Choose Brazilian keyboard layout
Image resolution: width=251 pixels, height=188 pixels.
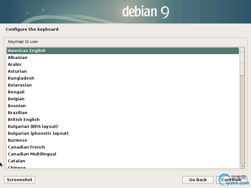[123, 112]
